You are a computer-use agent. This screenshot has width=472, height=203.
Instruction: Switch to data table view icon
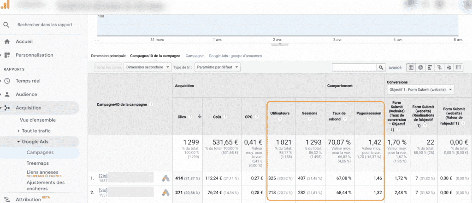click(411, 67)
